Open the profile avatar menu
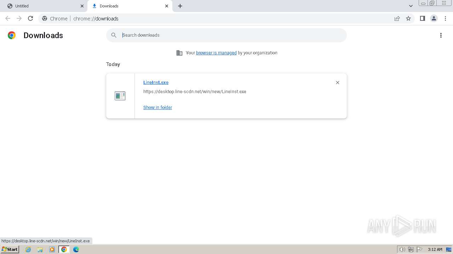 434,18
